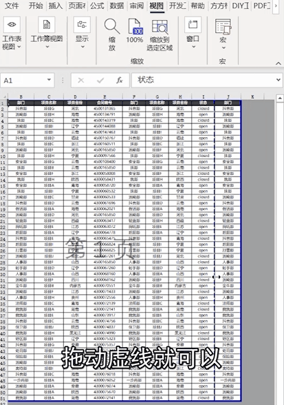
Task: Click the 显示 options icon
Action: (82, 25)
